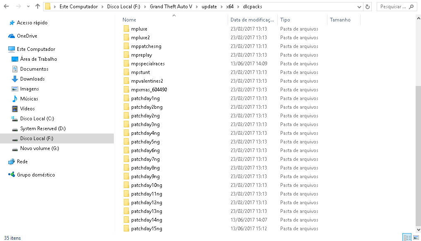
Task: Select the patchday4ng folder icon
Action: click(x=126, y=133)
